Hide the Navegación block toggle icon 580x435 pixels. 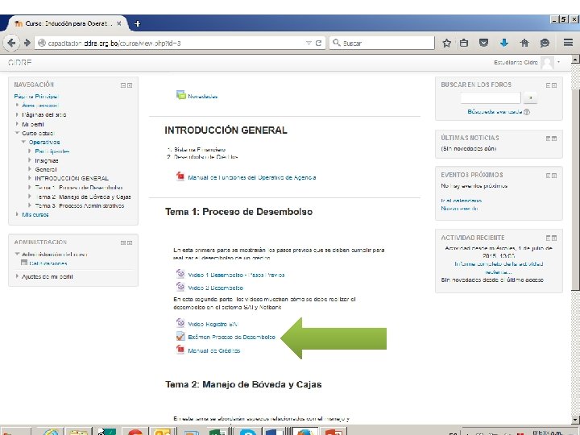click(x=123, y=85)
